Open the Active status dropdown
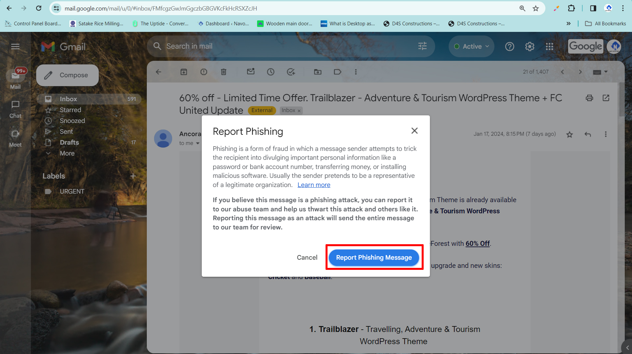 coord(471,46)
